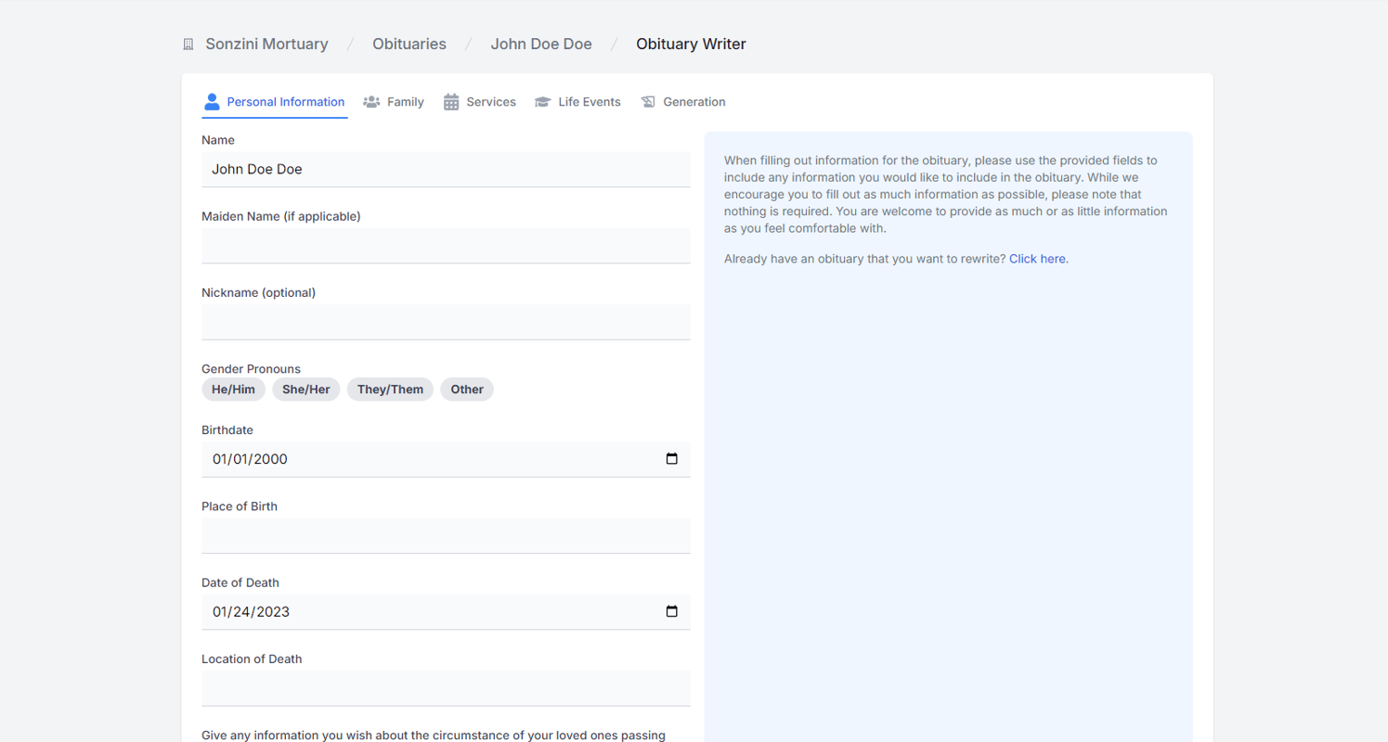Select the He/Him pronoun option
This screenshot has height=742, width=1388.
click(233, 389)
